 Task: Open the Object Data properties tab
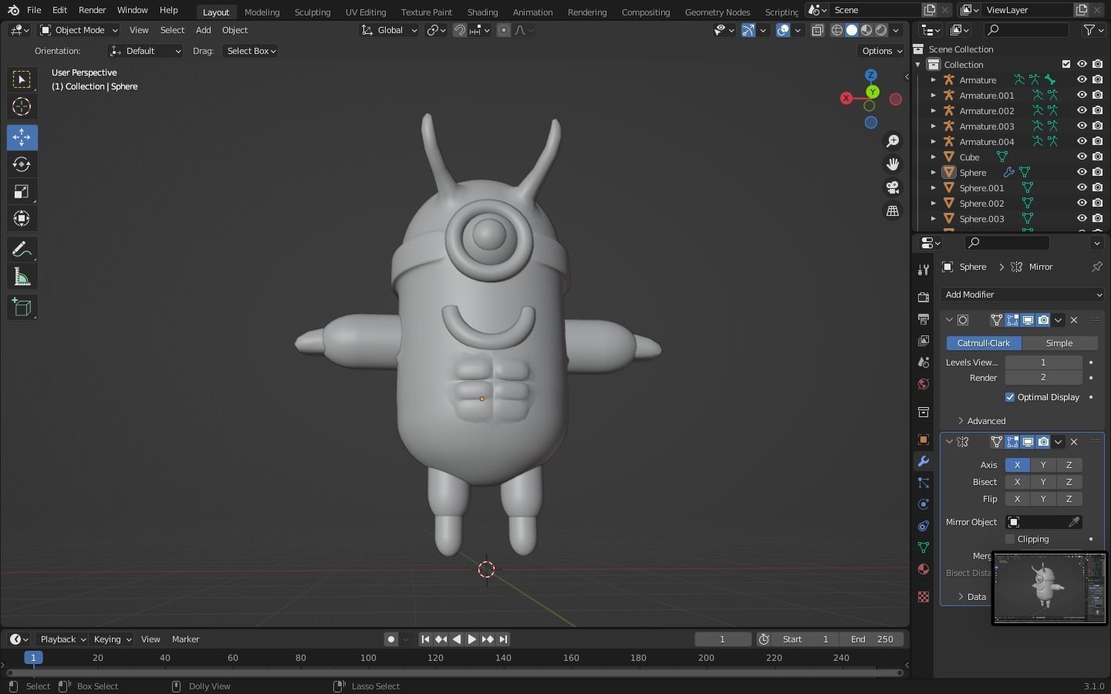923,547
